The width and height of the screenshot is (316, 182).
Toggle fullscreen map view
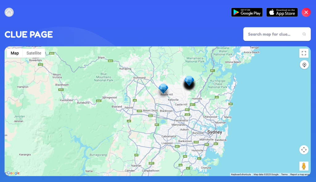point(304,53)
